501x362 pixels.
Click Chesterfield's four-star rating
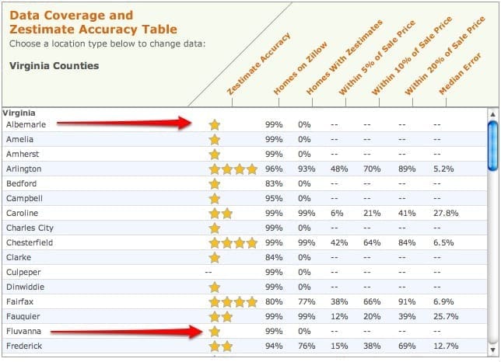[233, 242]
